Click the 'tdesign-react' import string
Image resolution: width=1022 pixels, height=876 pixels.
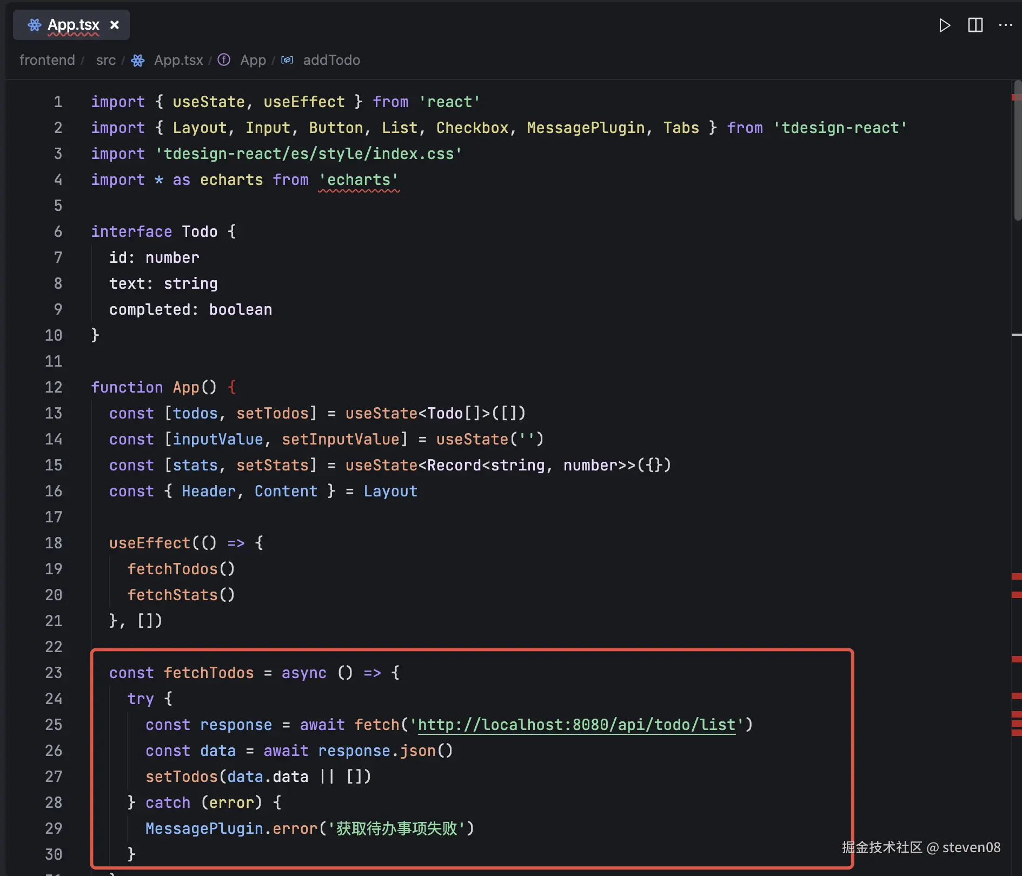[840, 128]
